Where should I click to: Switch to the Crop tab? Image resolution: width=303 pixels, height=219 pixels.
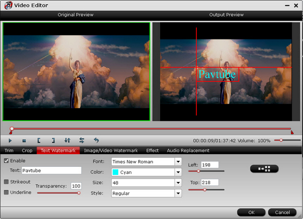tap(27, 151)
